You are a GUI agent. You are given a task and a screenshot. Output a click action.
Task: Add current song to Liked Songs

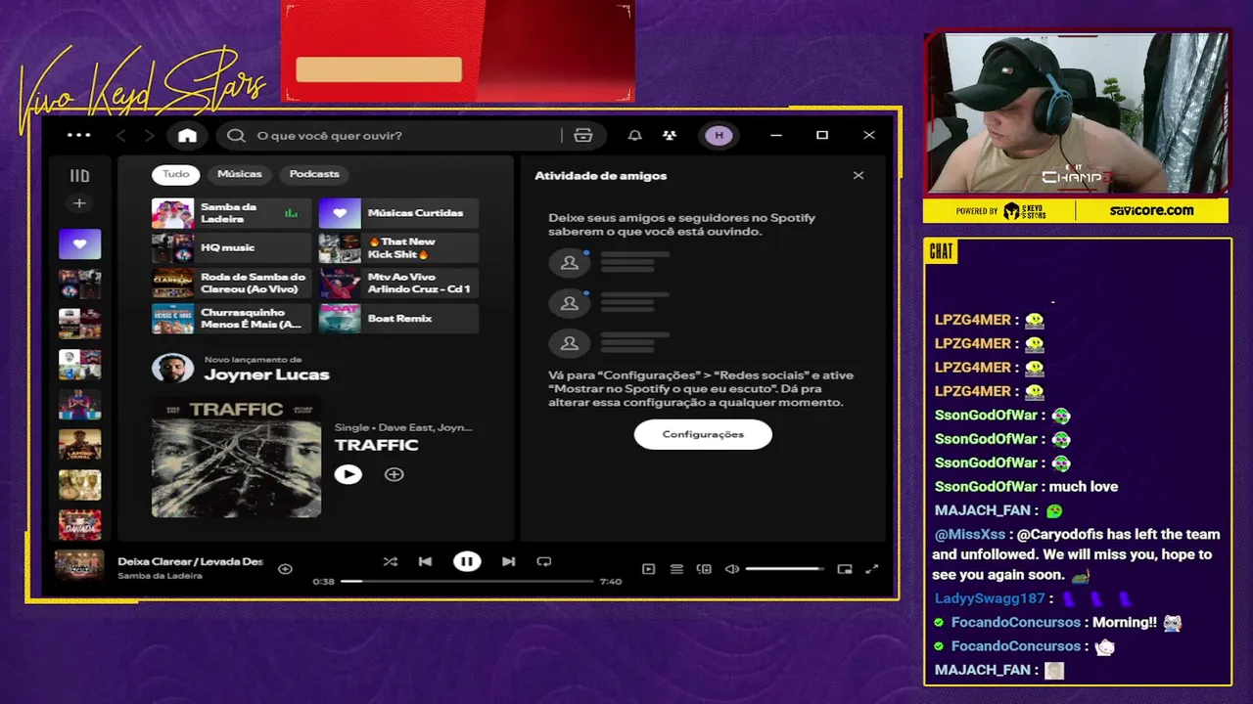285,568
